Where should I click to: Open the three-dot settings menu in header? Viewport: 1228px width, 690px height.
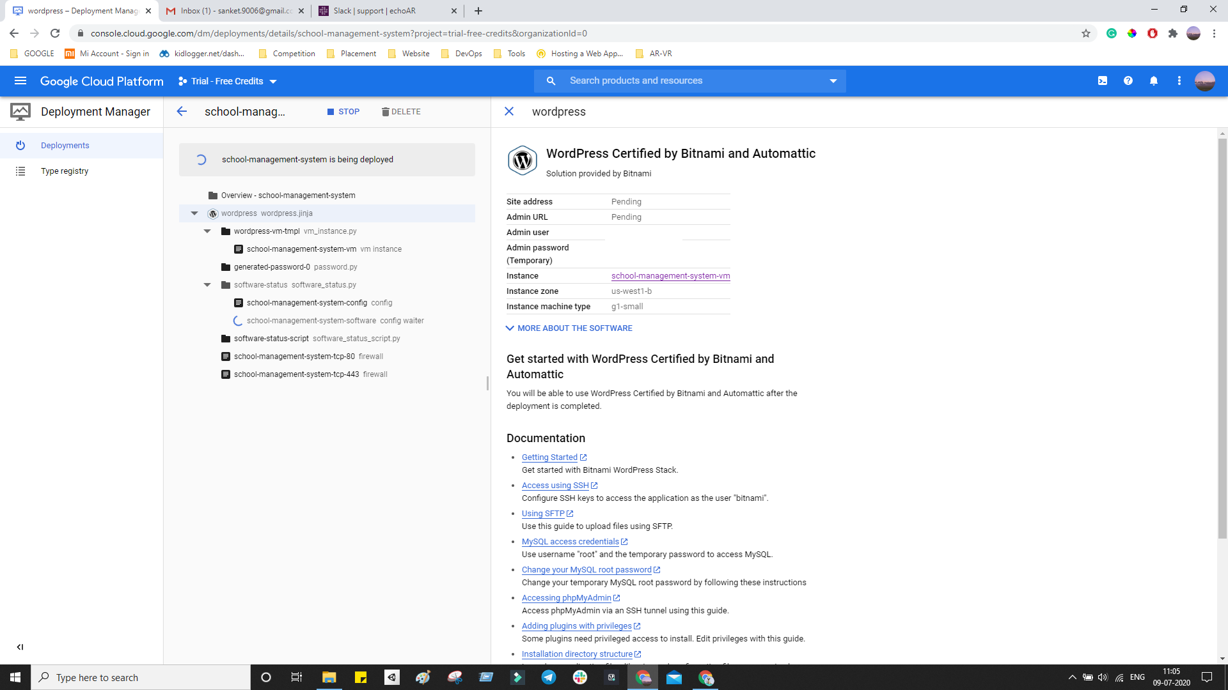pos(1179,81)
